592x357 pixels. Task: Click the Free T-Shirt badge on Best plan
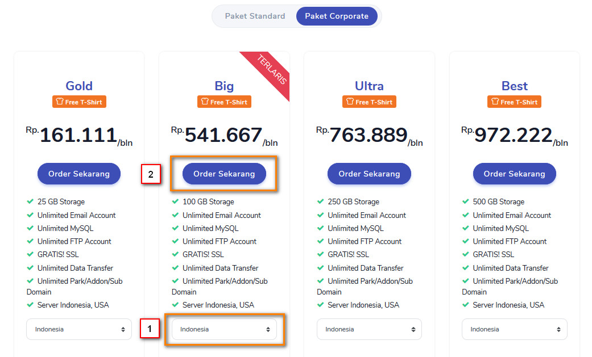pos(514,102)
